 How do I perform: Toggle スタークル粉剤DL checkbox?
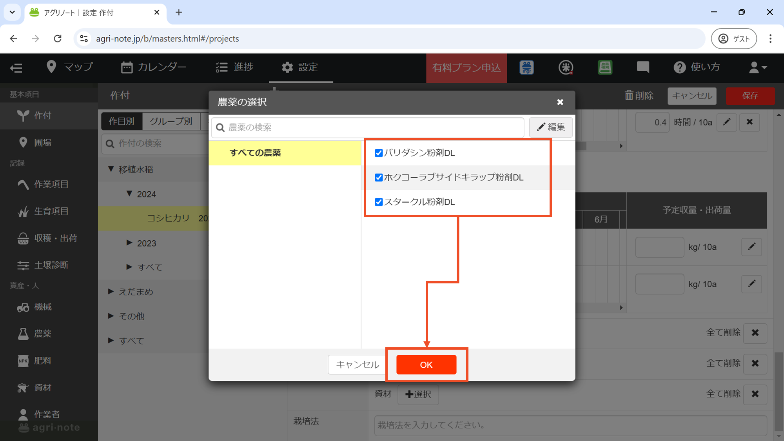point(379,202)
